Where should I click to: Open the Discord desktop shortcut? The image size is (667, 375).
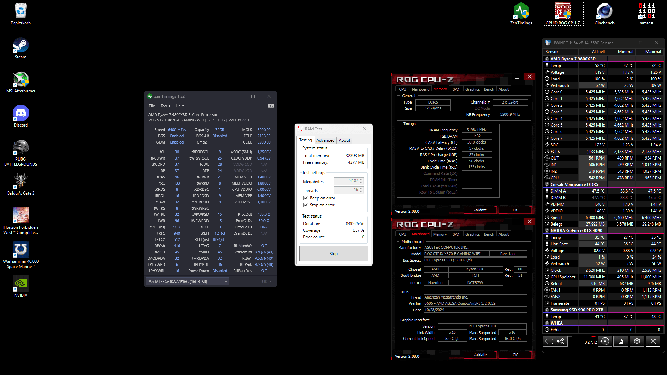click(21, 116)
